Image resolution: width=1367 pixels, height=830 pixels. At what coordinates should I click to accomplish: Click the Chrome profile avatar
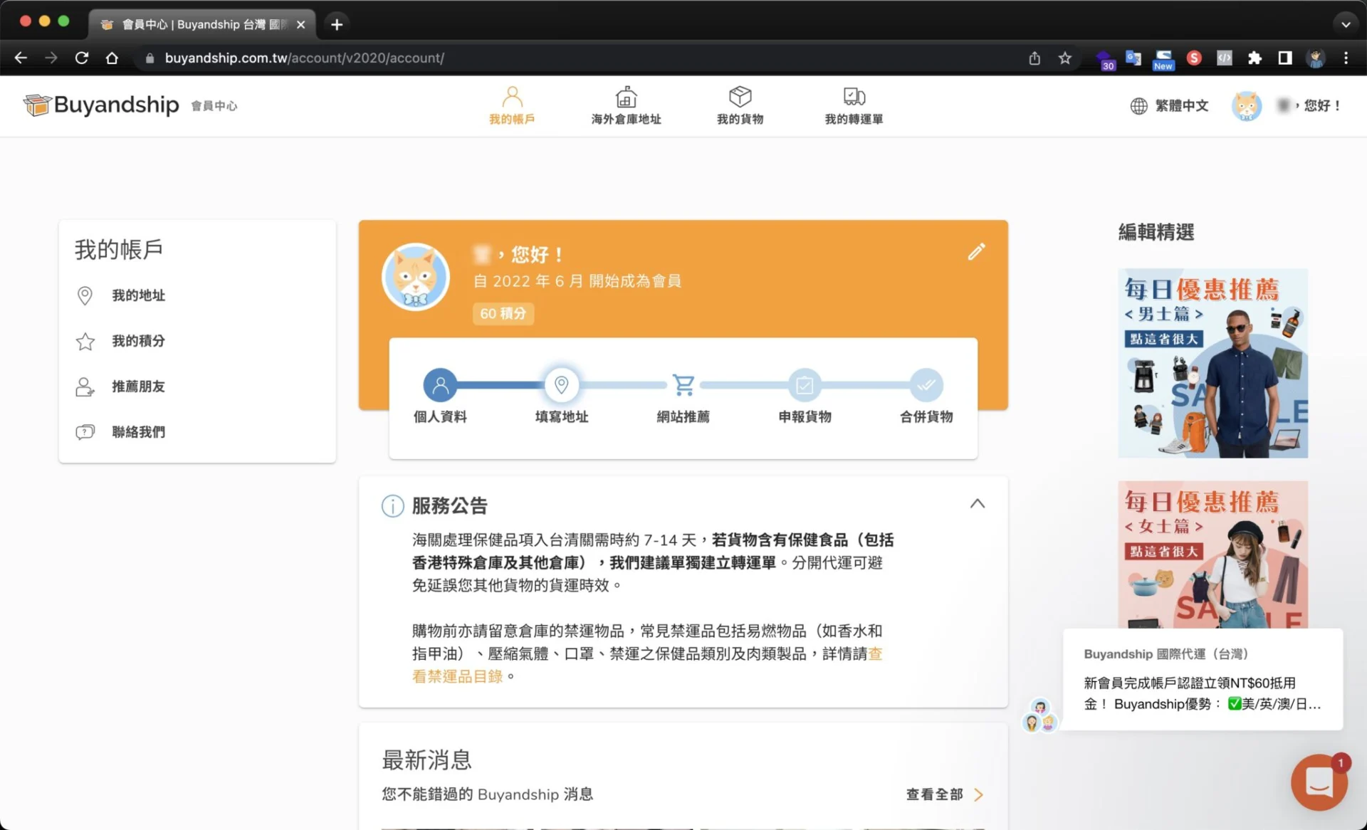1316,58
